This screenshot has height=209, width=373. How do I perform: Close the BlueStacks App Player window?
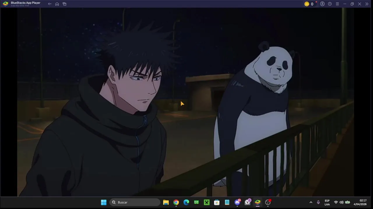pos(360,4)
